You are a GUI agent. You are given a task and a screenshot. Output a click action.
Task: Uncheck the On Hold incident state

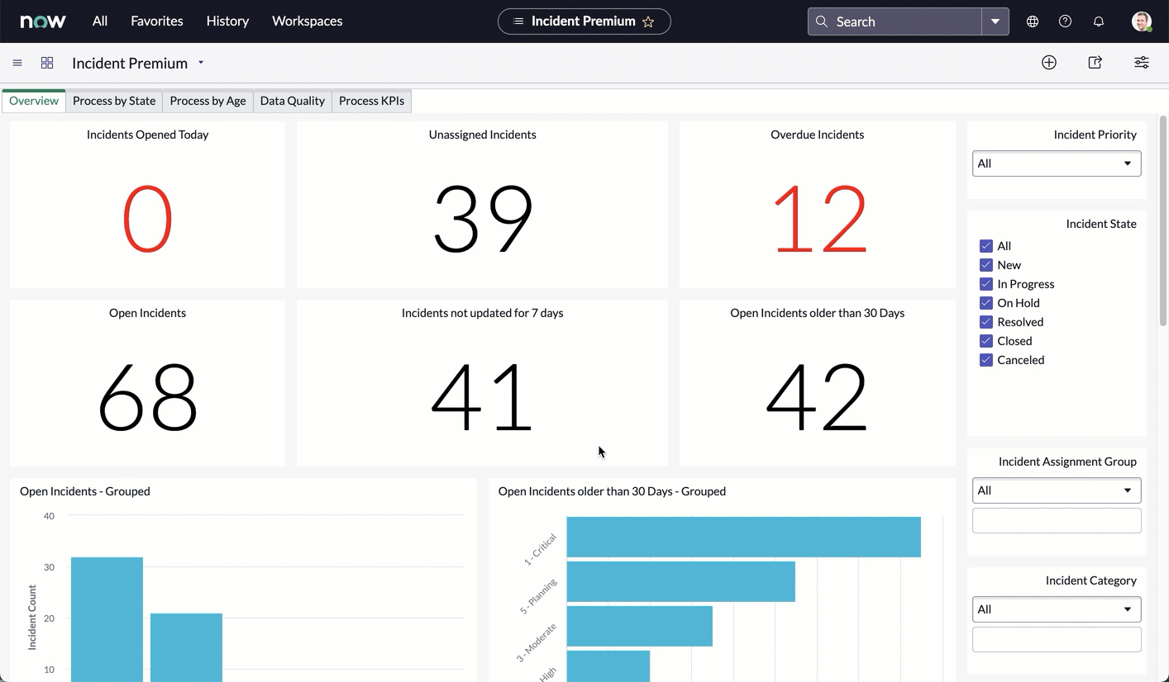tap(986, 303)
